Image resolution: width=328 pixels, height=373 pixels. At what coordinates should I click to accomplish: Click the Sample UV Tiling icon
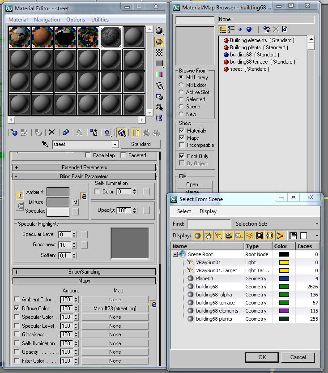pyautogui.click(x=159, y=64)
